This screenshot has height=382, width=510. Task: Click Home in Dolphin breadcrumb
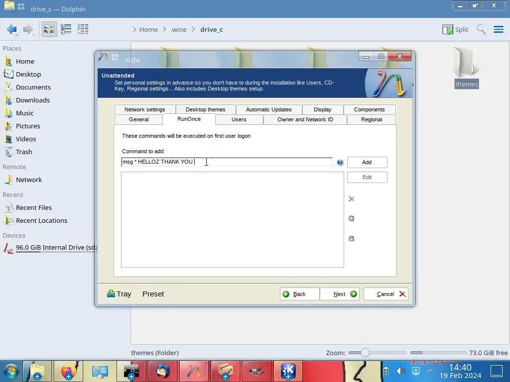[x=148, y=29]
